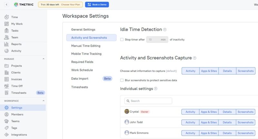Click the Book a Demo button
The image size is (258, 139).
click(97, 5)
